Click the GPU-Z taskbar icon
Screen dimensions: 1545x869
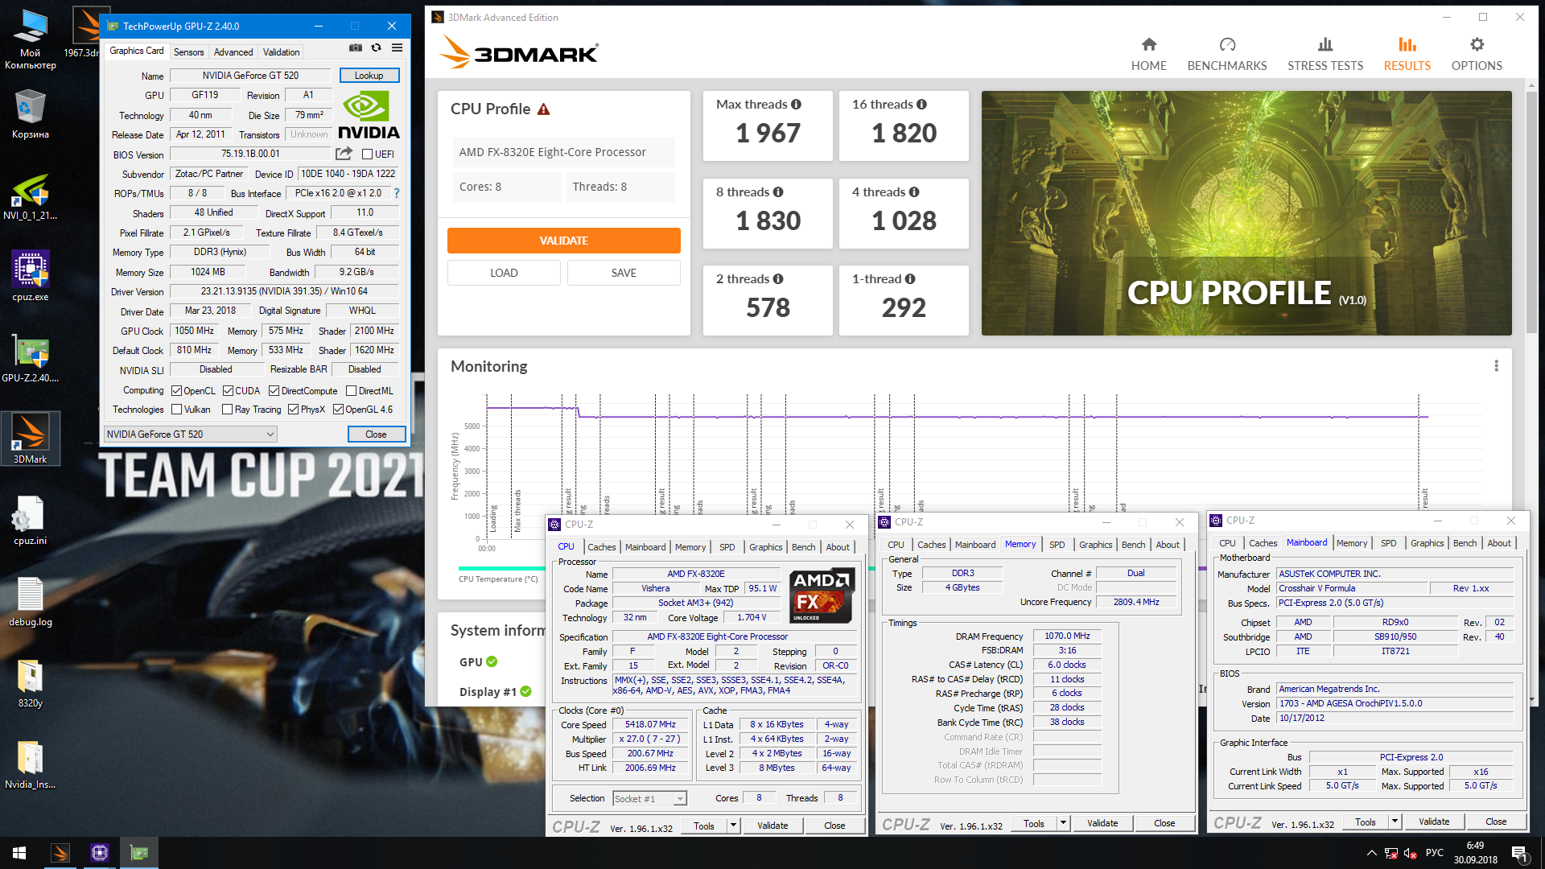[x=139, y=853]
